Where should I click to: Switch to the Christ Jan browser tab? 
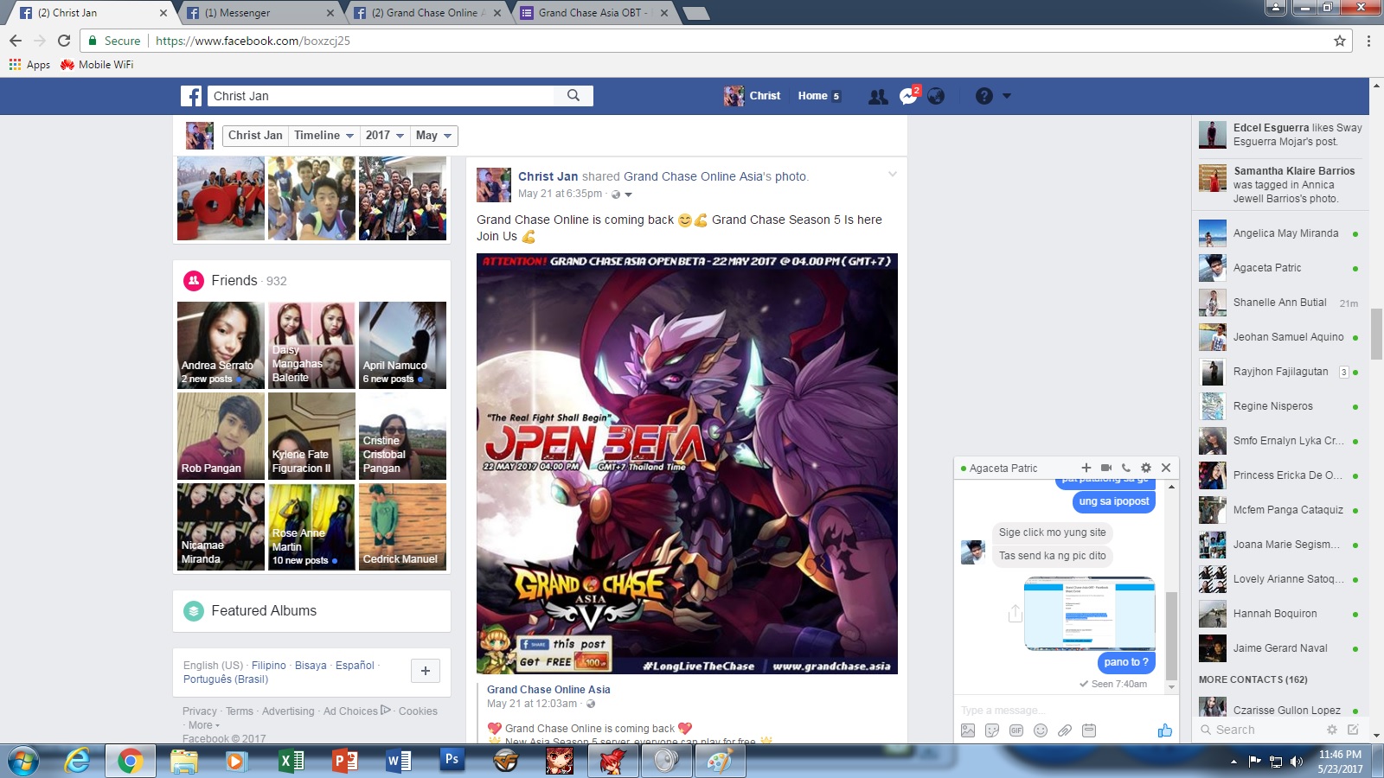click(93, 13)
